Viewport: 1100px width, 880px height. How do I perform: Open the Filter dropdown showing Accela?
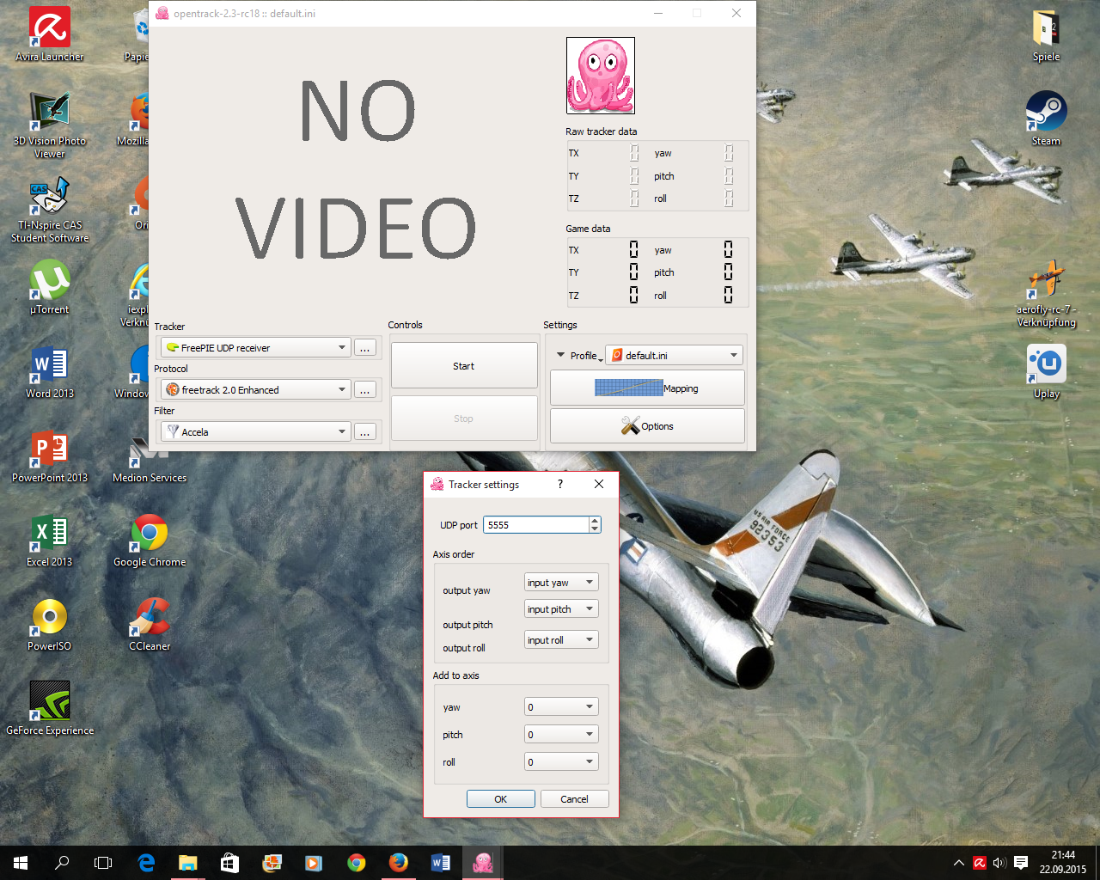tap(255, 432)
